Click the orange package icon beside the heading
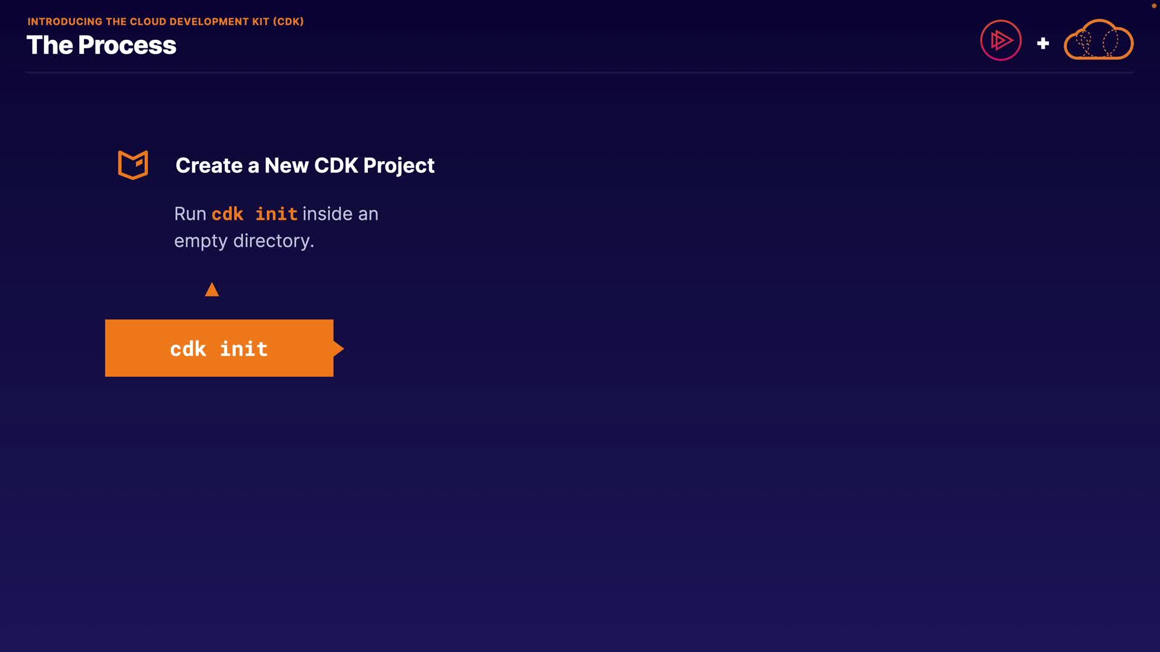The width and height of the screenshot is (1160, 652). tap(133, 165)
